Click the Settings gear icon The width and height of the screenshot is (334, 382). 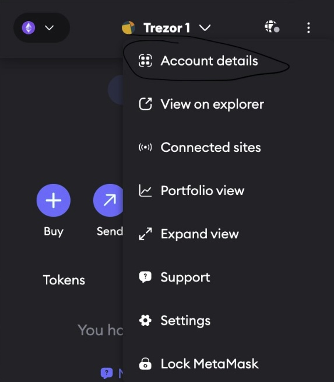145,320
